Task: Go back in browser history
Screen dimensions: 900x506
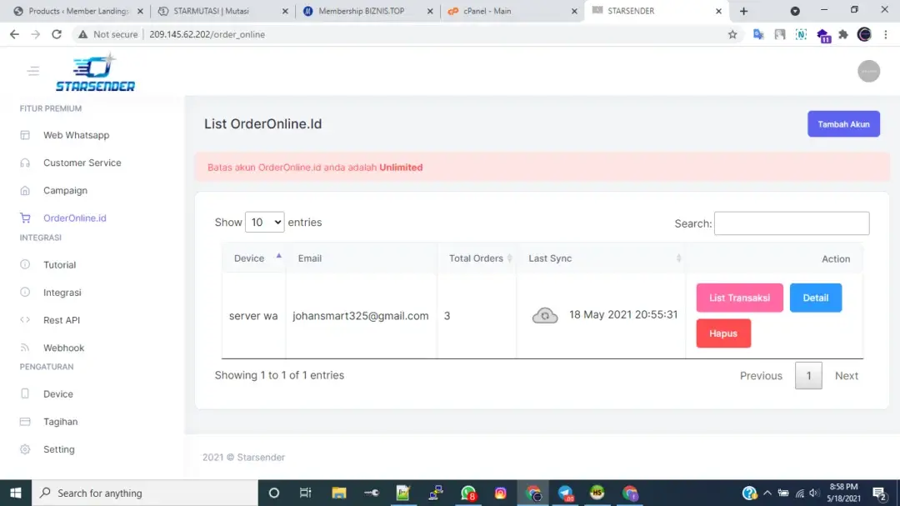Action: coord(14,34)
